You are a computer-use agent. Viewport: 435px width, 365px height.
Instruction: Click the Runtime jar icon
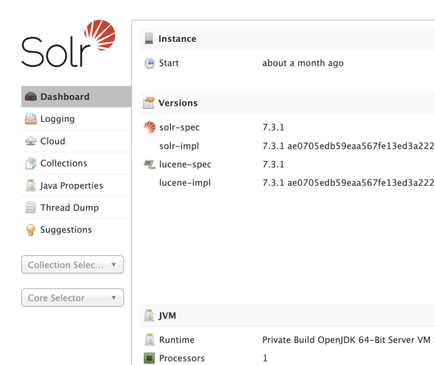pos(150,339)
